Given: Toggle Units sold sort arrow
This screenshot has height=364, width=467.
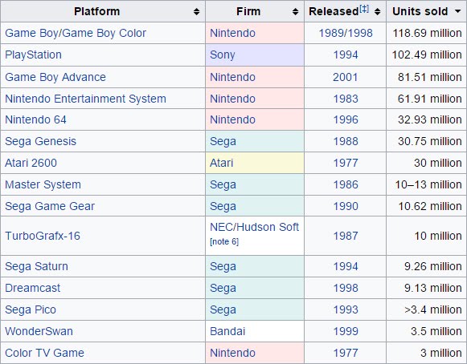Looking at the screenshot, I should click(x=458, y=11).
